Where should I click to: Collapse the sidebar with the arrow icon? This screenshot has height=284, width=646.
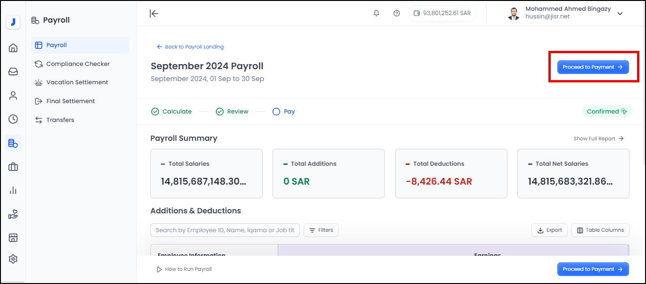[x=154, y=13]
